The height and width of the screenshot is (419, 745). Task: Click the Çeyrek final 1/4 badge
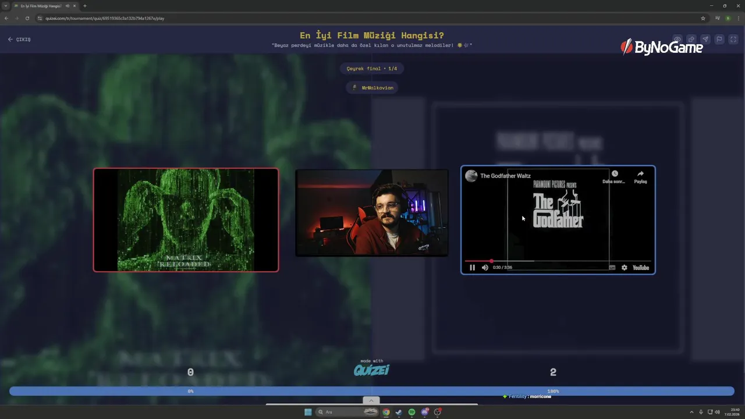[x=371, y=69]
